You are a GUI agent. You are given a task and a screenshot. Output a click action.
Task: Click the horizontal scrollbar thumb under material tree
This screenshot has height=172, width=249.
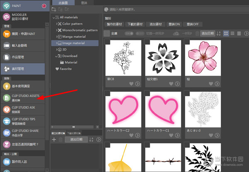pyautogui.click(x=73, y=127)
